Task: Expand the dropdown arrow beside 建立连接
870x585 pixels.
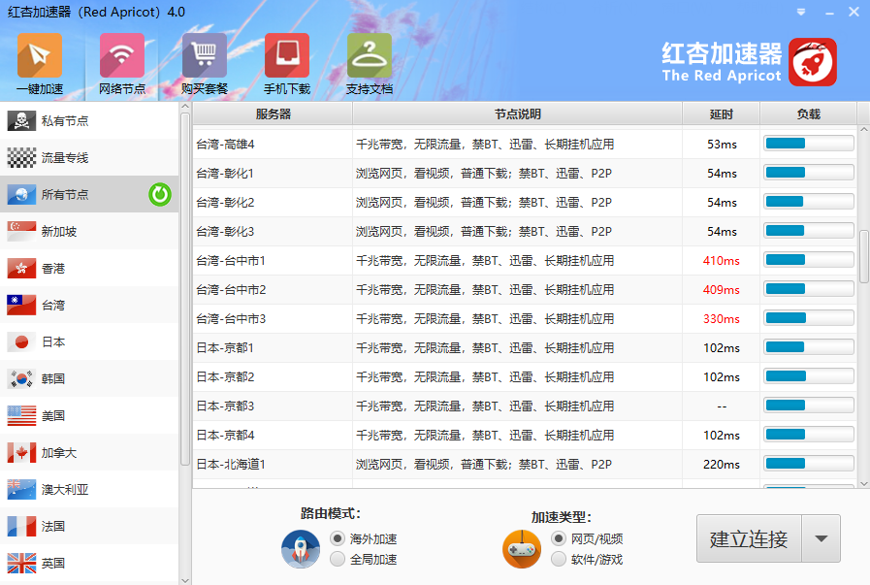Action: (822, 539)
